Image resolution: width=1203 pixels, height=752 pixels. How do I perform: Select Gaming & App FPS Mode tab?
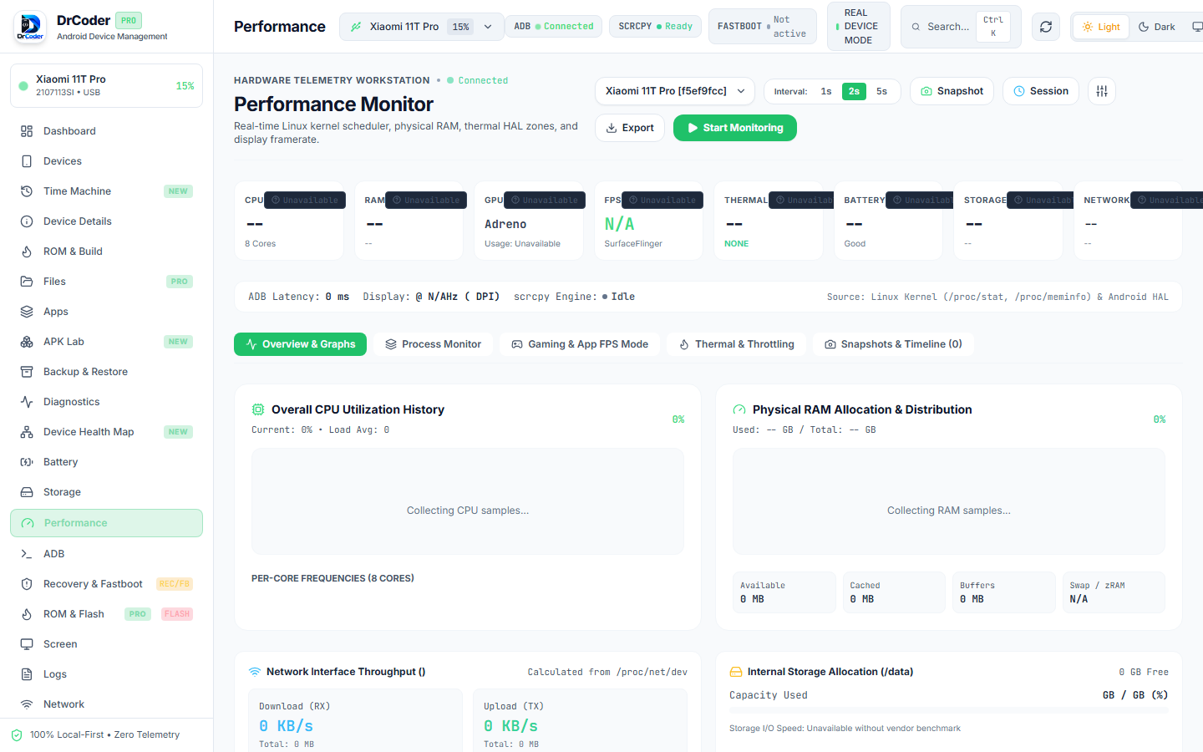pos(580,344)
